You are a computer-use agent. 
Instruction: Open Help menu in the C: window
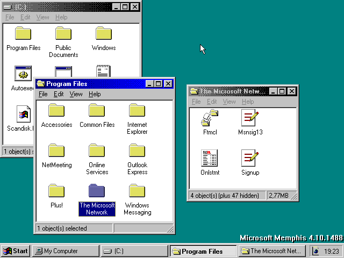[x=61, y=17]
